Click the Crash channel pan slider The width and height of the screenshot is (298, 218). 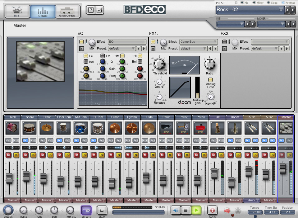coord(115,148)
